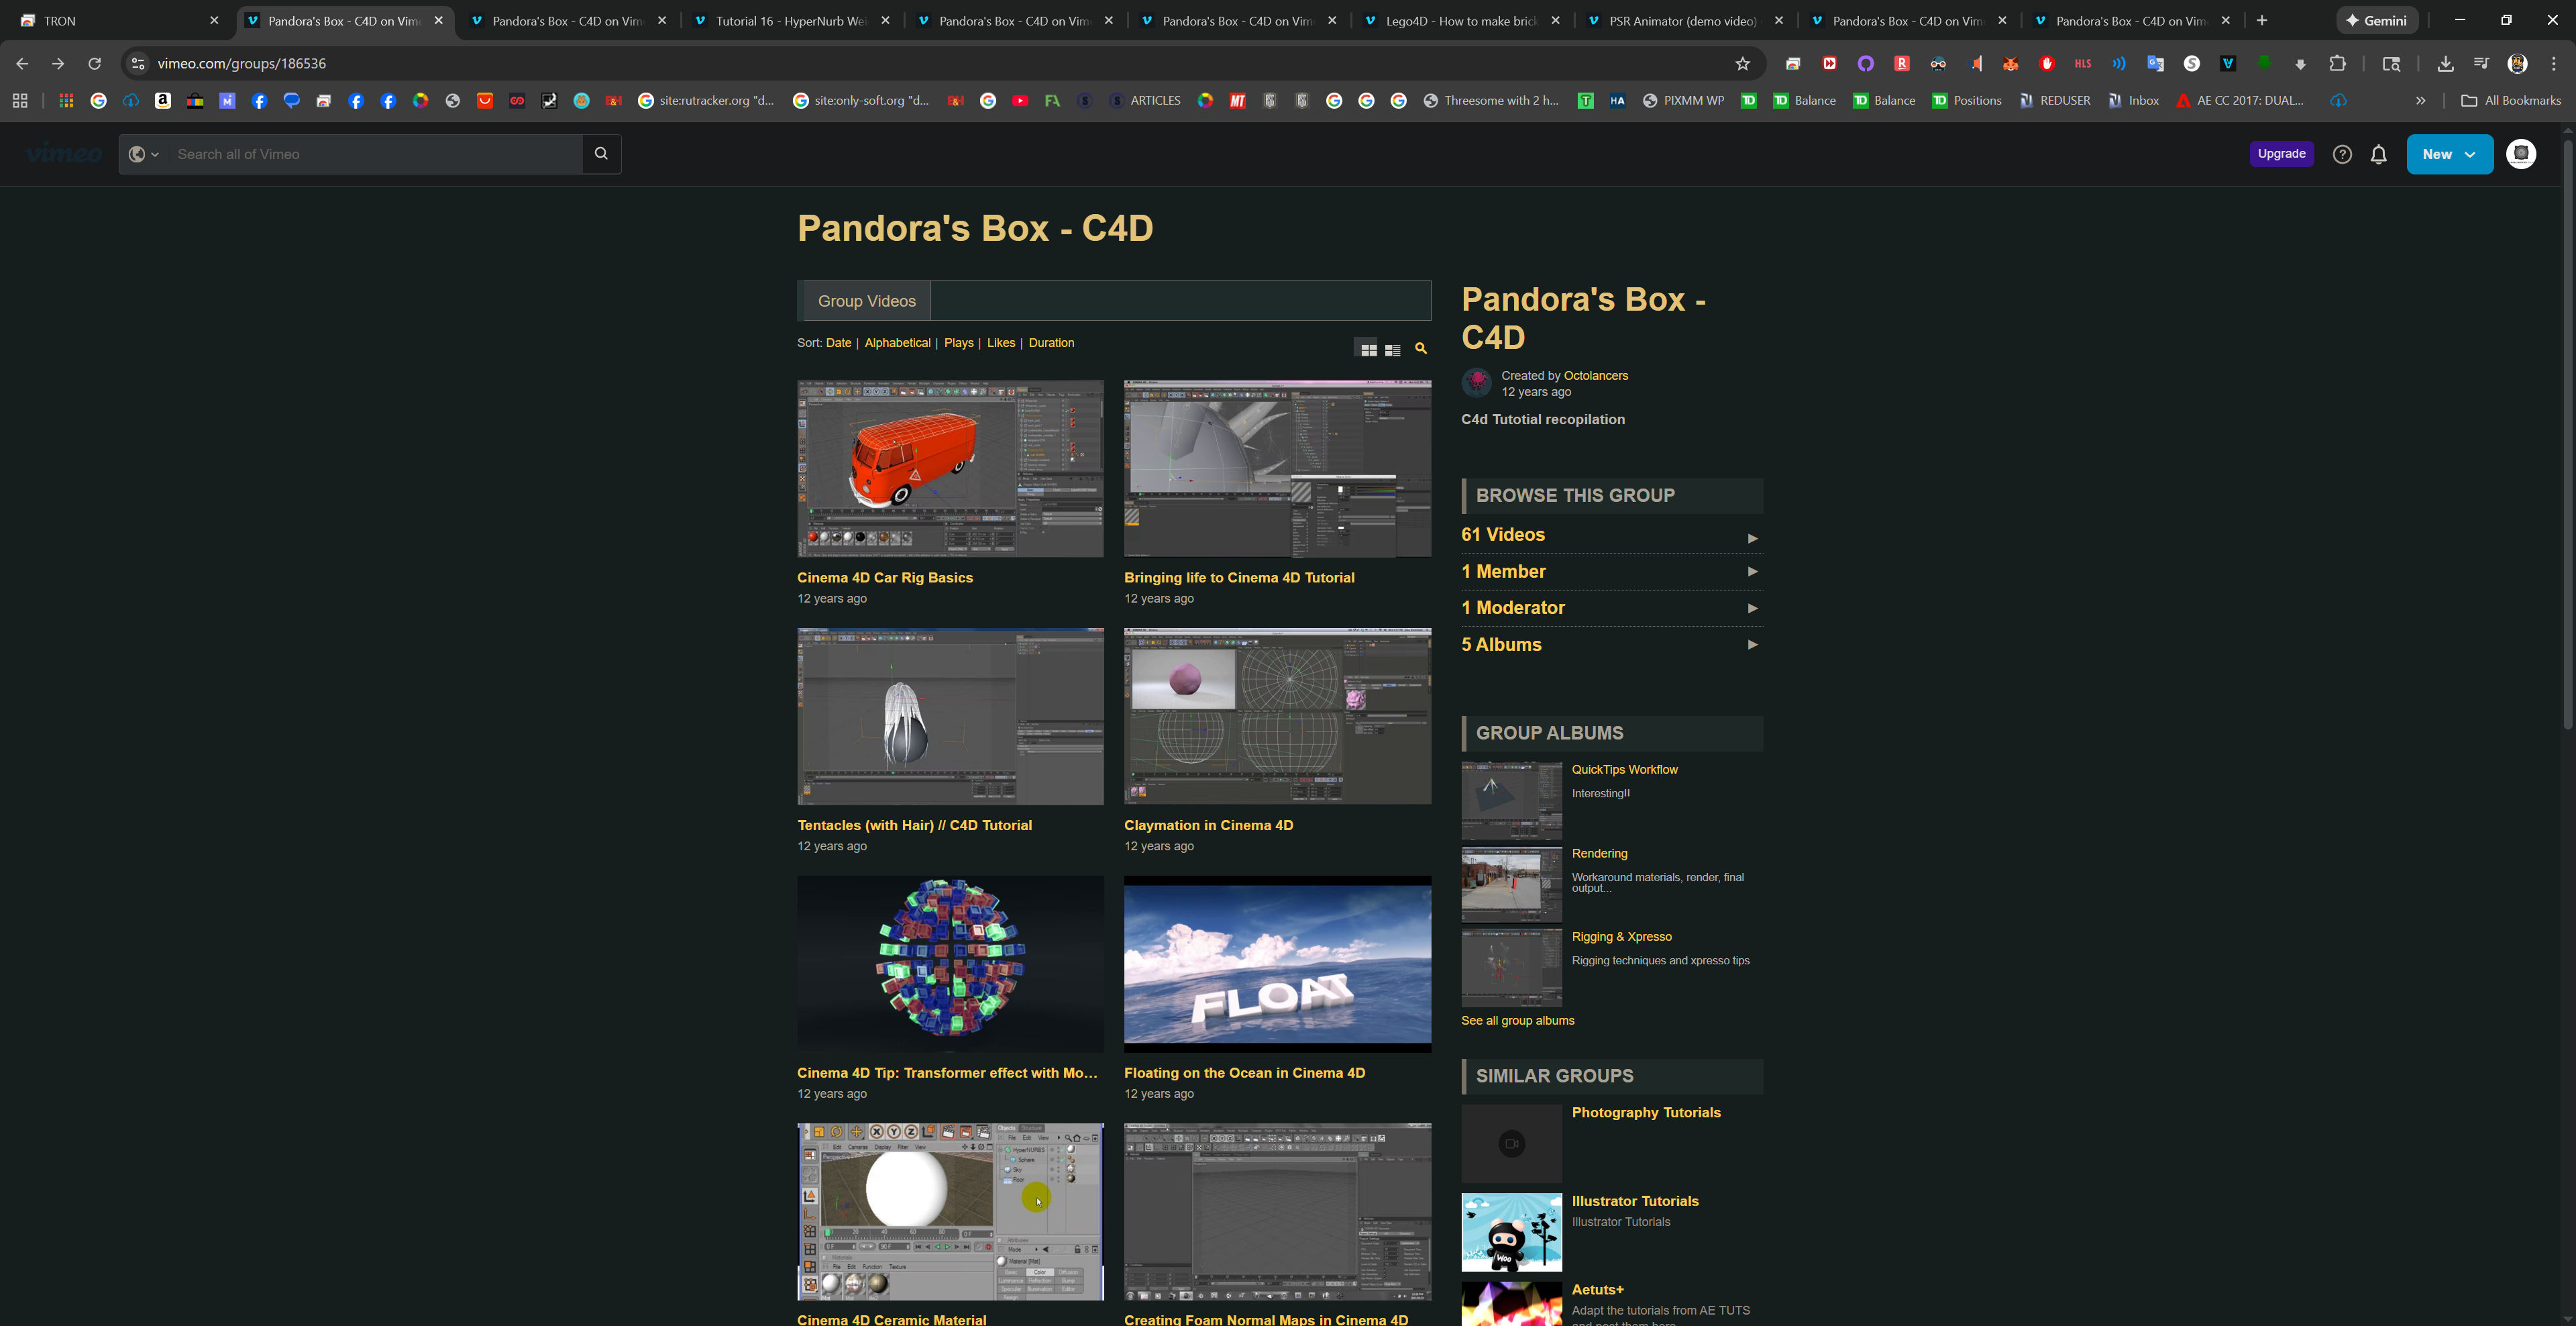Switch to thumbnail grid view

coord(1368,349)
